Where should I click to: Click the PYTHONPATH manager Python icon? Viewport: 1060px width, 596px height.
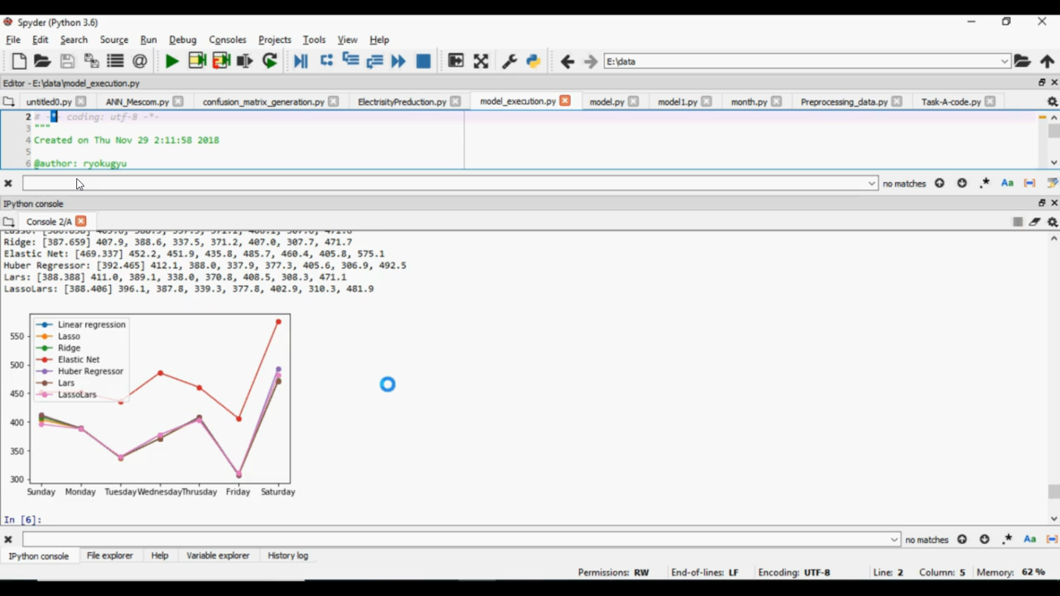coord(534,61)
